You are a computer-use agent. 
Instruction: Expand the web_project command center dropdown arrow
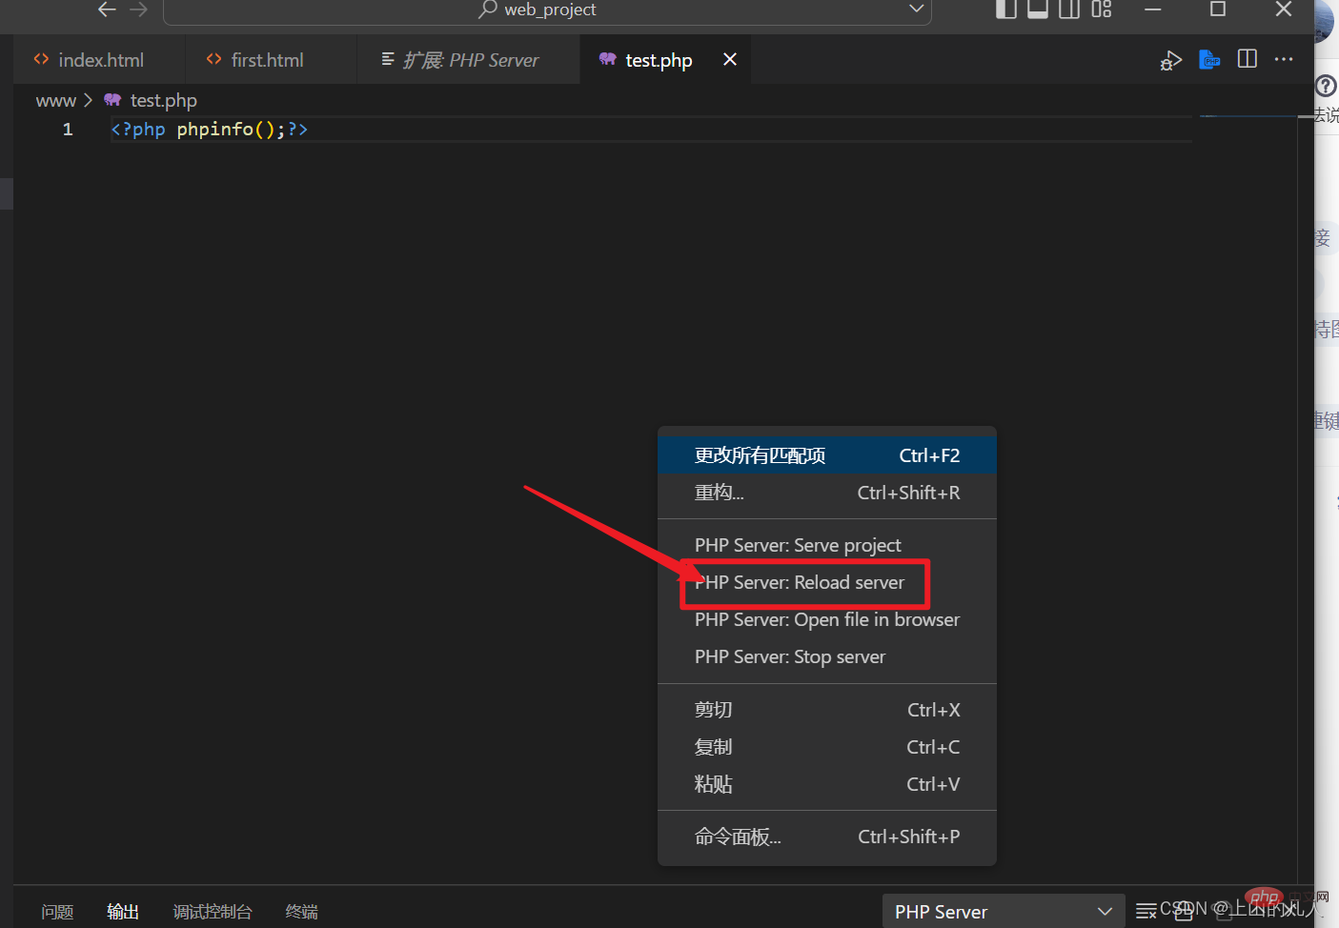coord(916,10)
